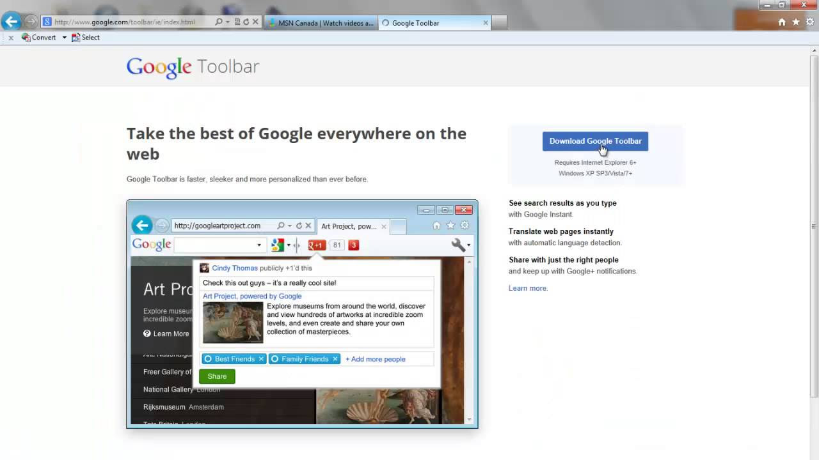The width and height of the screenshot is (819, 460).
Task: Close the Convert/Select toolbar with its X
Action: click(x=11, y=38)
